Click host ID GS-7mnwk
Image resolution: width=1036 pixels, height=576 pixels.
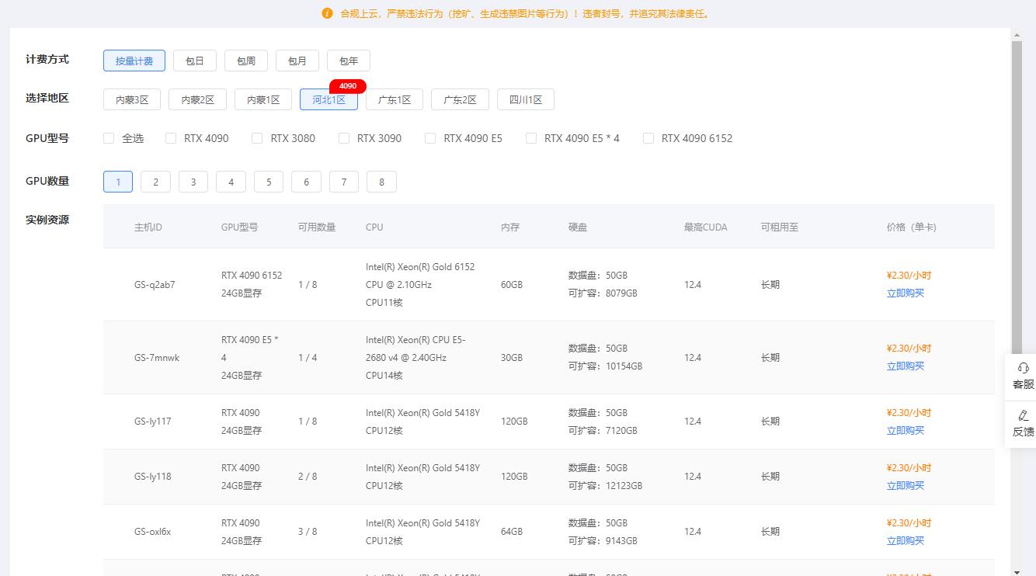tap(157, 358)
